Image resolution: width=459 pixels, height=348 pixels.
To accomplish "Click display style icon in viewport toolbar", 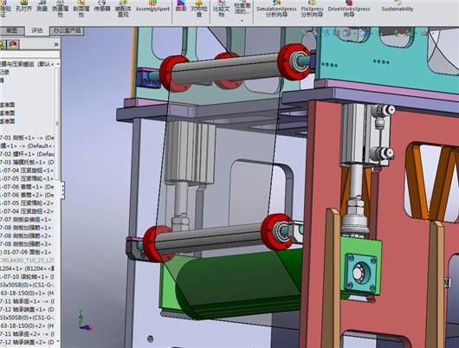I will (x=364, y=33).
